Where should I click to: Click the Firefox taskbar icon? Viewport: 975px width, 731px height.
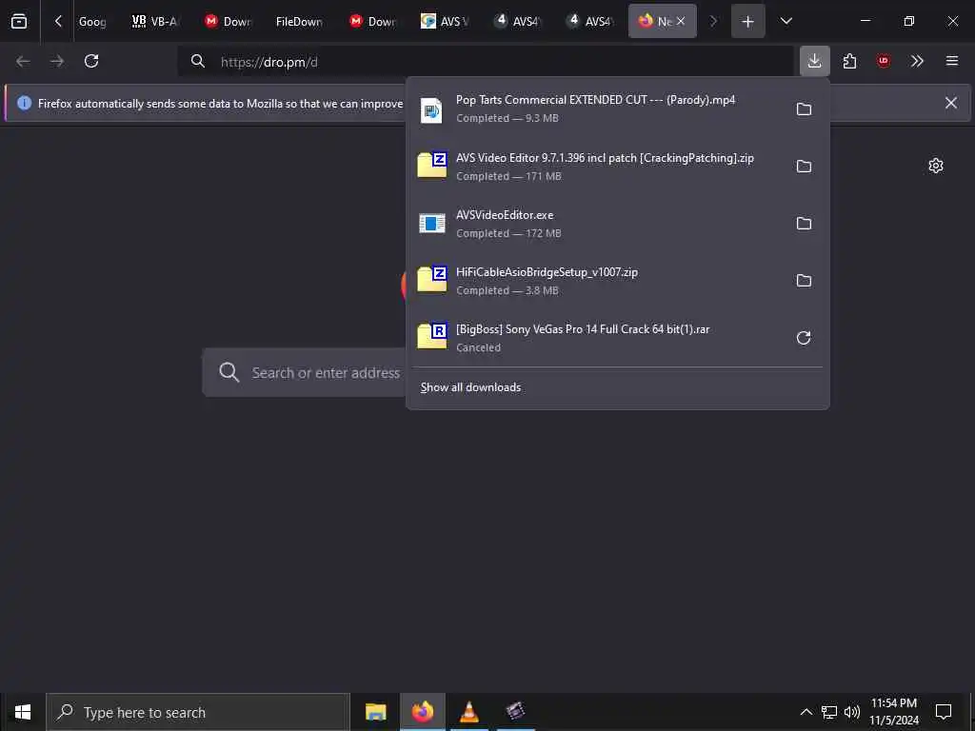(422, 712)
